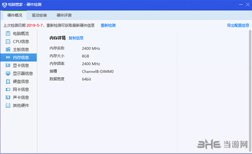Go to 其他硬件 in the sidebar
This screenshot has height=154, width=252.
18,105
